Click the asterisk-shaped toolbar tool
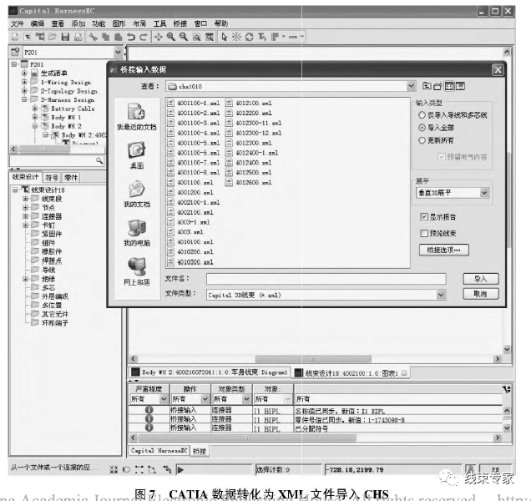 click(236, 37)
